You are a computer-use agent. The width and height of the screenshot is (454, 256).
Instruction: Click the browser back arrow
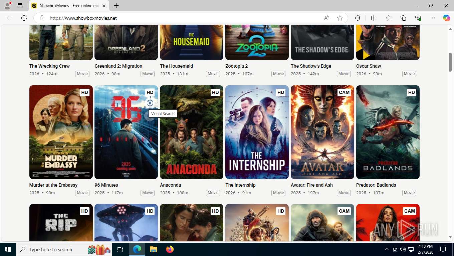pyautogui.click(x=9, y=18)
